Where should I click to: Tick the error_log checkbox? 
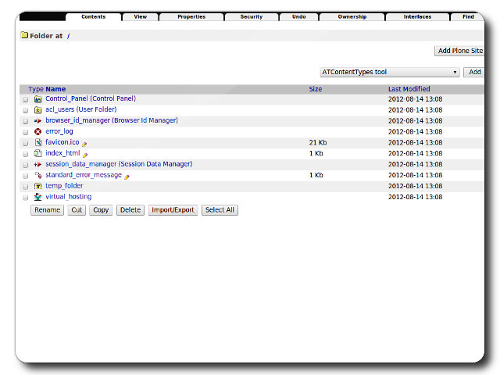pos(26,133)
